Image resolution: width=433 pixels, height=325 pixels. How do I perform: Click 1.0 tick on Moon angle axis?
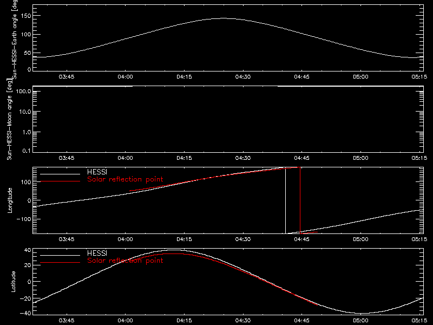click(27, 132)
